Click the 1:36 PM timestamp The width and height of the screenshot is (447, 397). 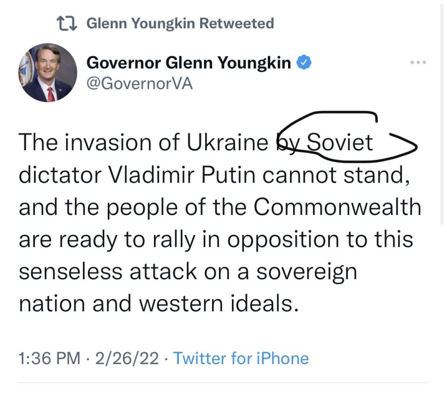tap(49, 358)
